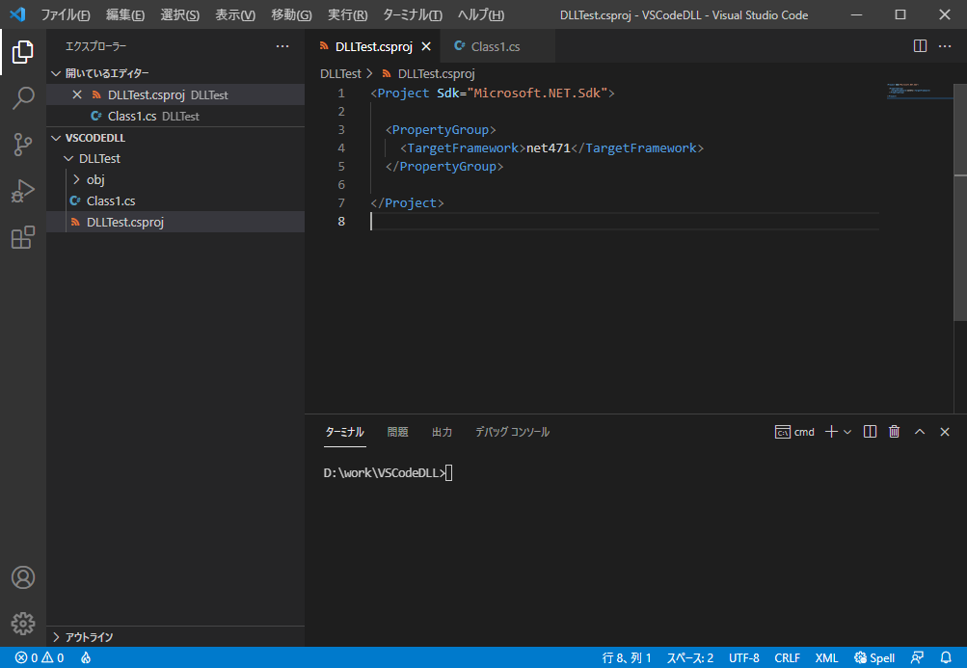Click the terminal prompt input area

point(449,473)
